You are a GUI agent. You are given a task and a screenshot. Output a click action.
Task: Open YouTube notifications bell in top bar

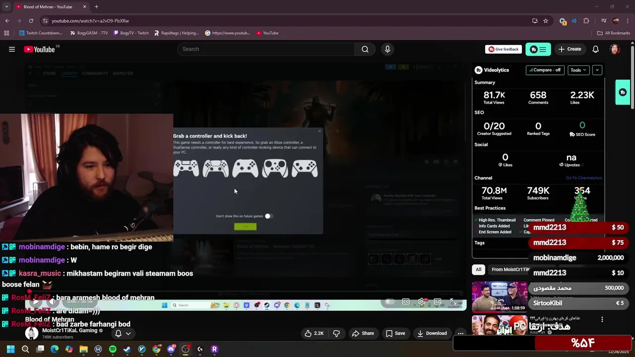(x=596, y=49)
